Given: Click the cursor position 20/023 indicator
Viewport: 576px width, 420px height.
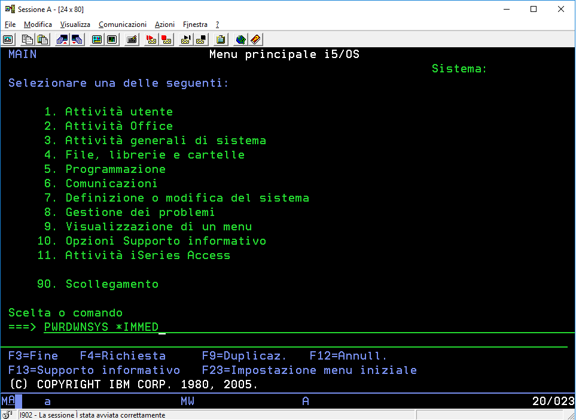Looking at the screenshot, I should pyautogui.click(x=553, y=401).
